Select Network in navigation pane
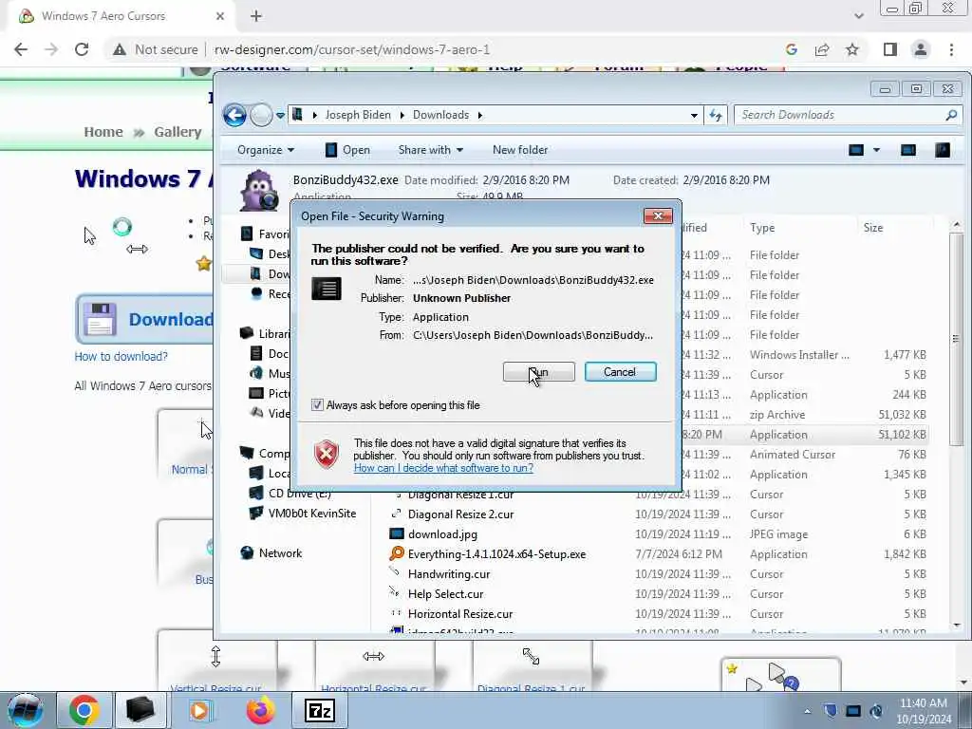Image resolution: width=972 pixels, height=729 pixels. 280,553
